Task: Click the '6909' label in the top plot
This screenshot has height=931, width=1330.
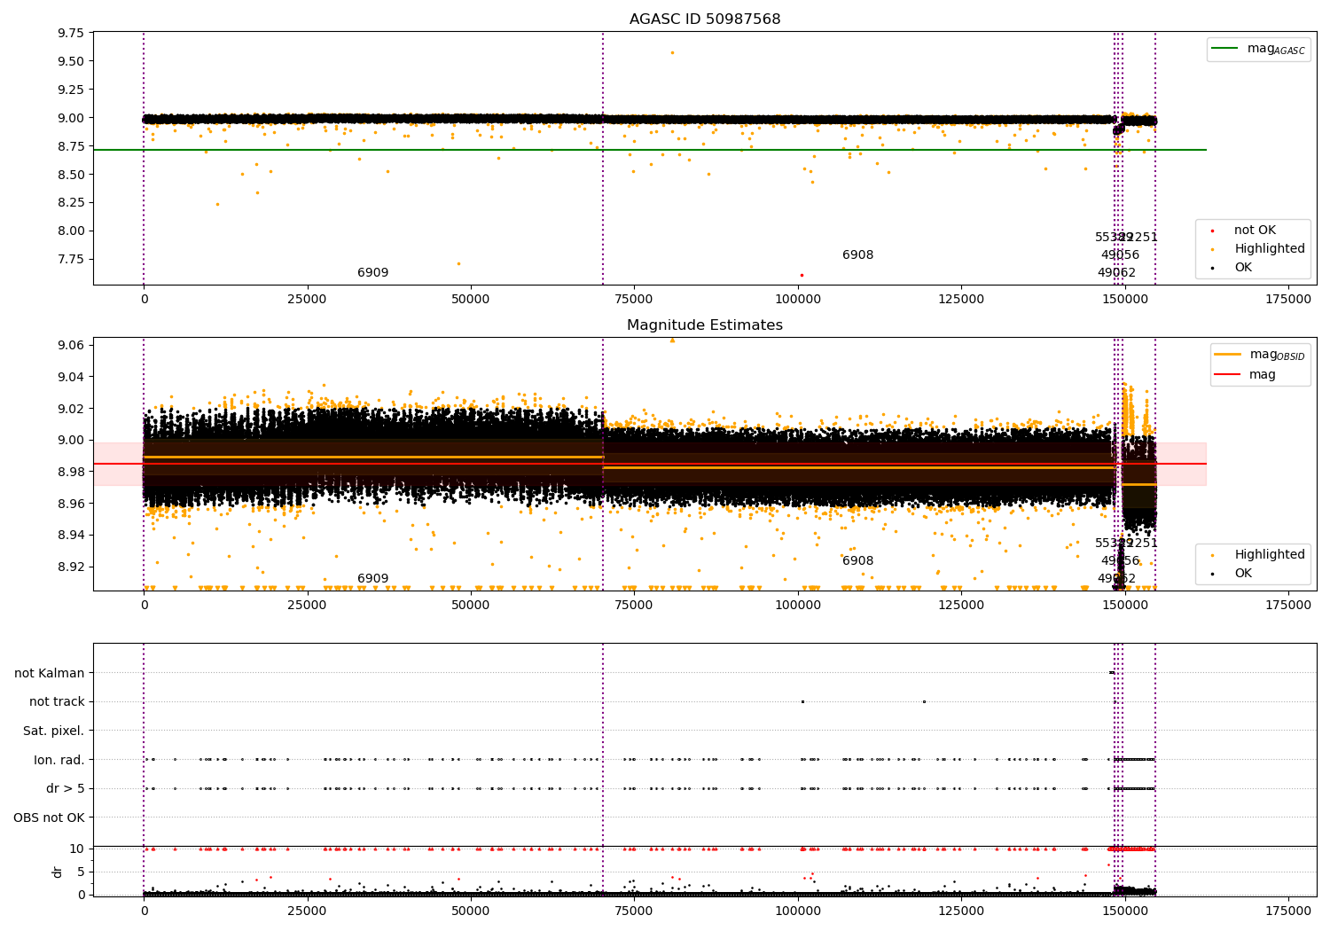Action: point(373,273)
